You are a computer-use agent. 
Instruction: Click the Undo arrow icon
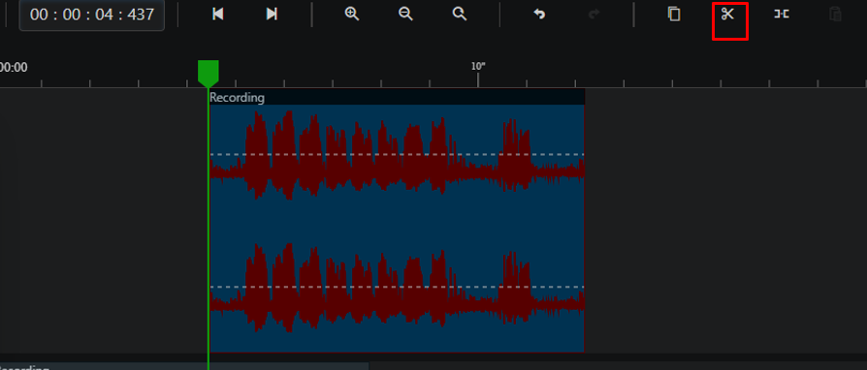tap(539, 15)
